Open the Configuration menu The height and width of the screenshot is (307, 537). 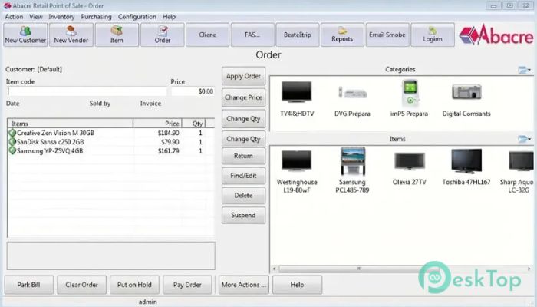tap(137, 17)
